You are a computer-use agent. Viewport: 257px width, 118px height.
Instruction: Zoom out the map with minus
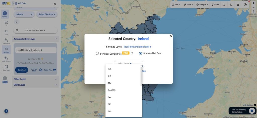click(253, 7)
